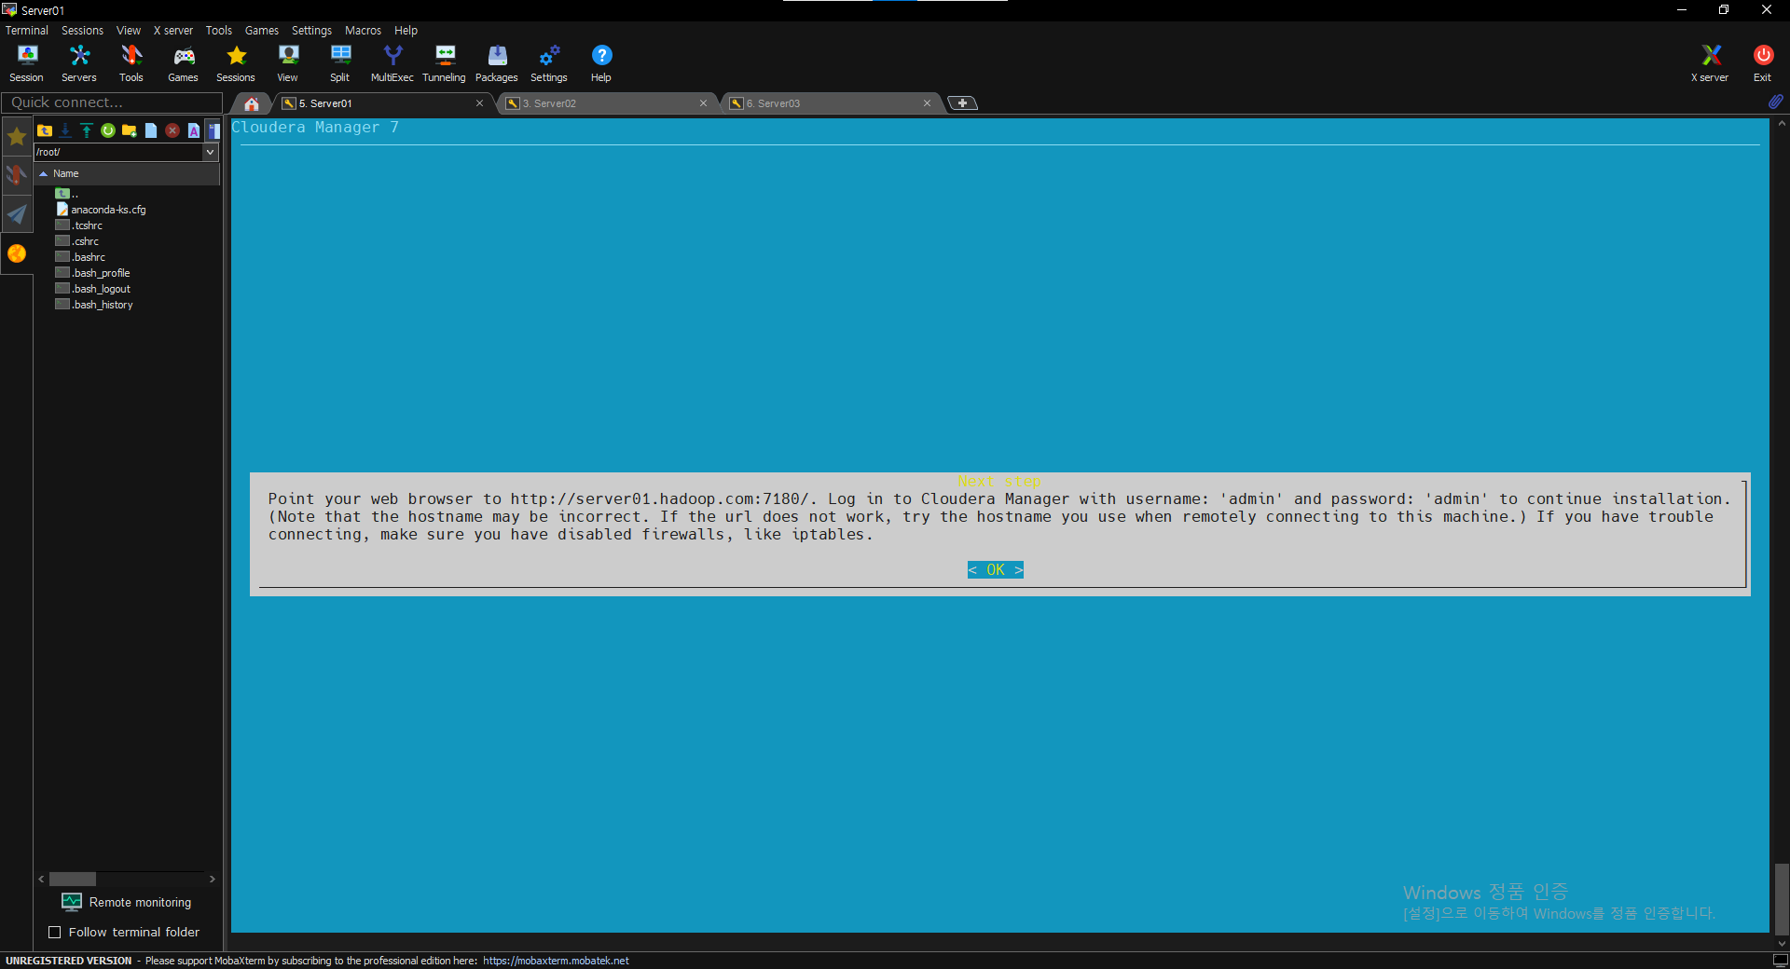Open the star Sessions sidebar tab
This screenshot has height=969, width=1790.
(x=17, y=137)
